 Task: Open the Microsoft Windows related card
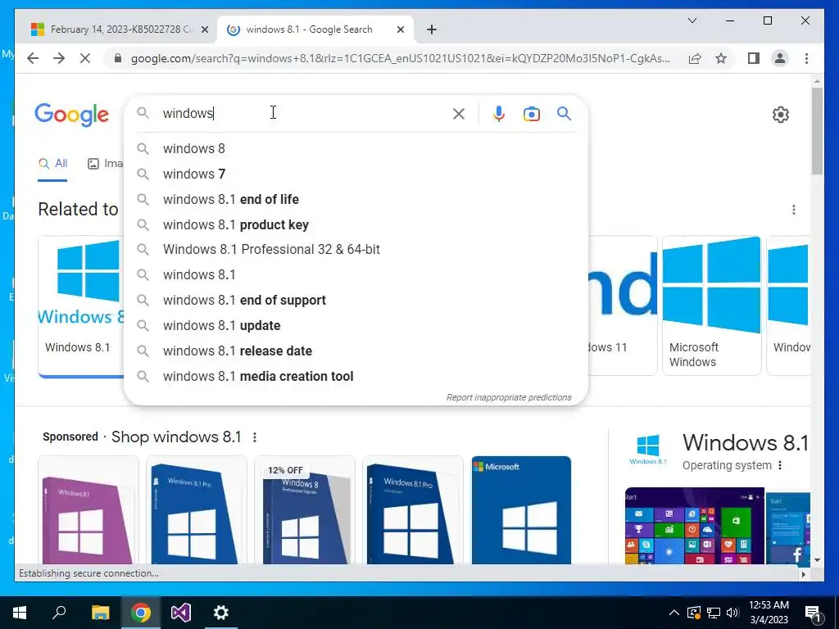click(x=712, y=306)
